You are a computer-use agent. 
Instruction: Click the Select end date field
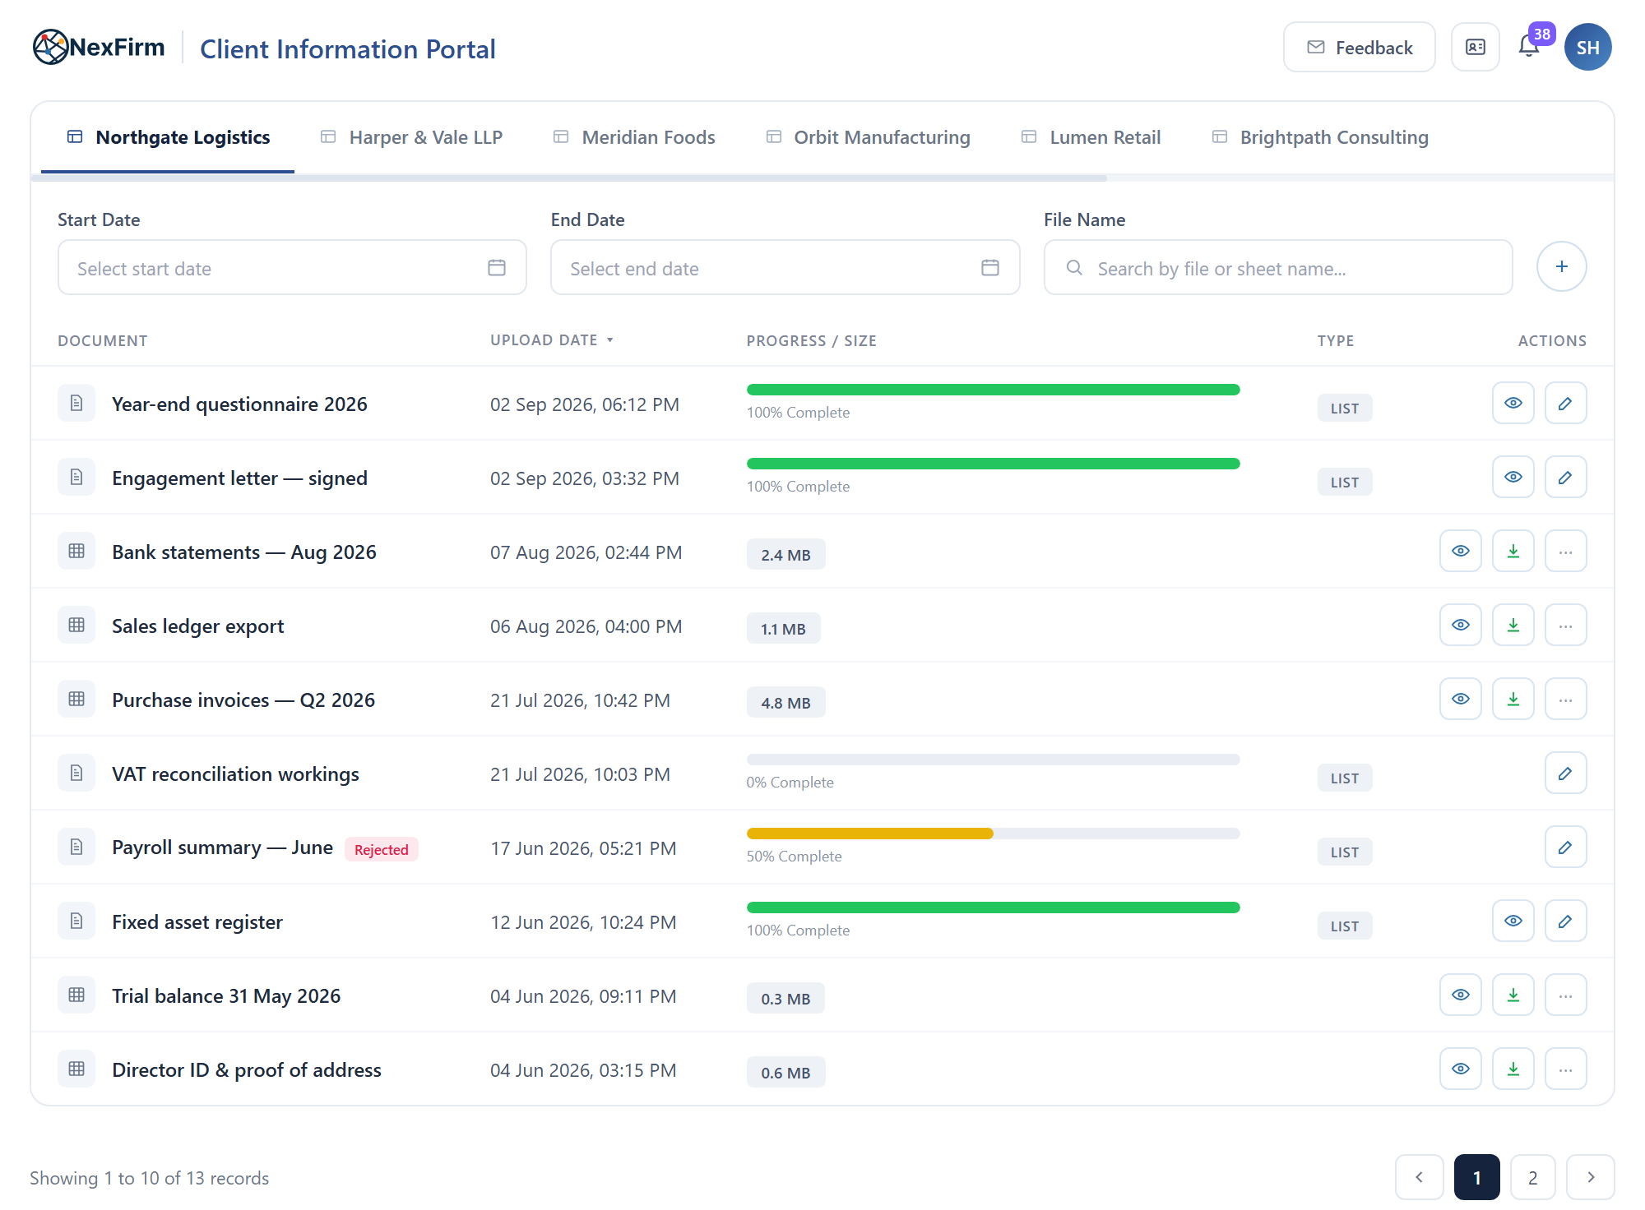click(x=785, y=267)
